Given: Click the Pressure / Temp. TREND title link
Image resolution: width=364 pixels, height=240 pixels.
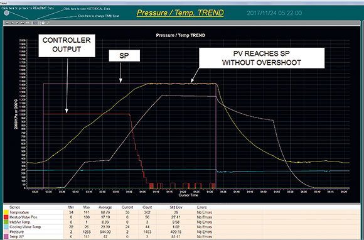Looking at the screenshot, I should (x=180, y=13).
